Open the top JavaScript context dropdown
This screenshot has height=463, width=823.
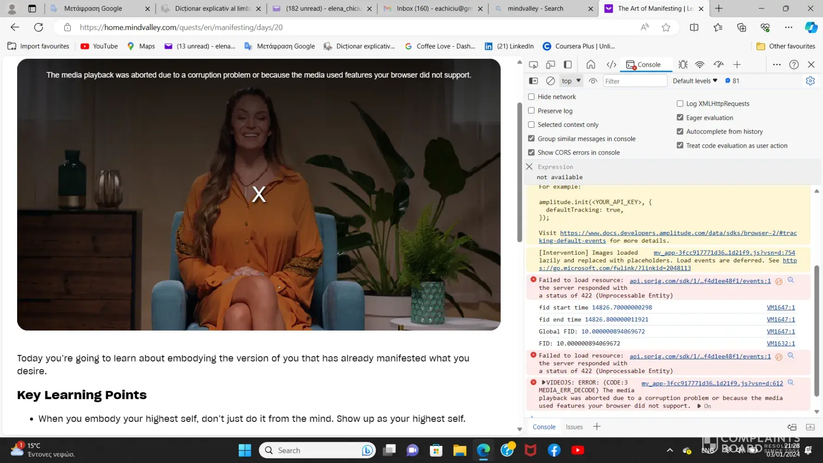571,81
